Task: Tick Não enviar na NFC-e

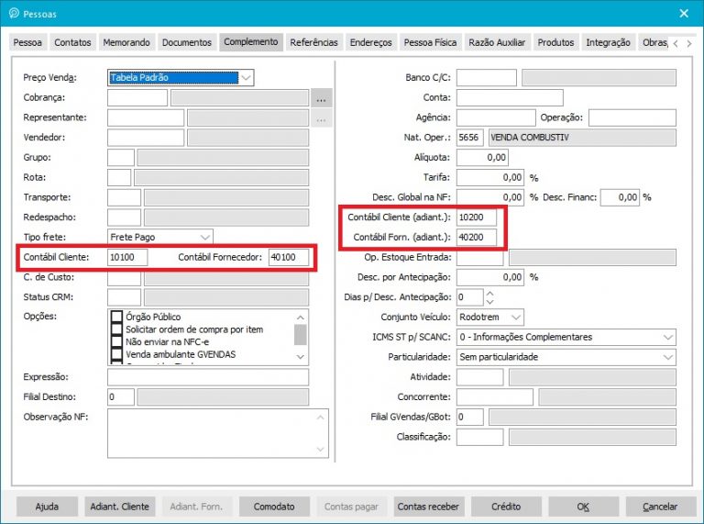Action: tap(116, 342)
